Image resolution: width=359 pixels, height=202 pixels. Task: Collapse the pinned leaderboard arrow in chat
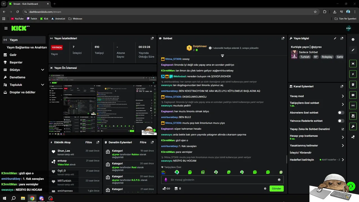[x=222, y=56]
